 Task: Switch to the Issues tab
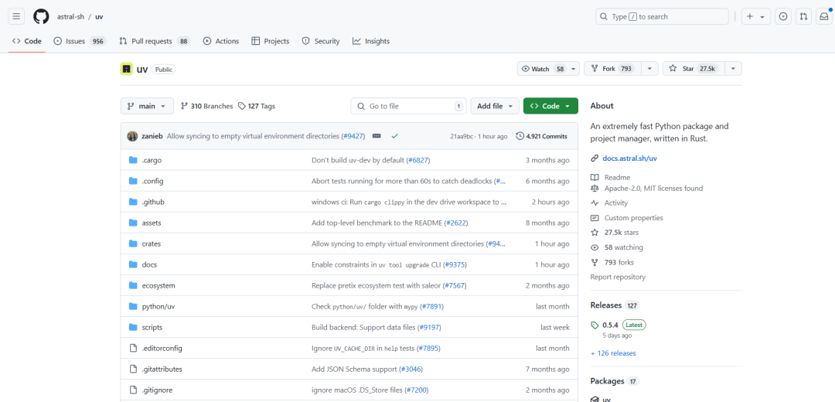point(80,41)
